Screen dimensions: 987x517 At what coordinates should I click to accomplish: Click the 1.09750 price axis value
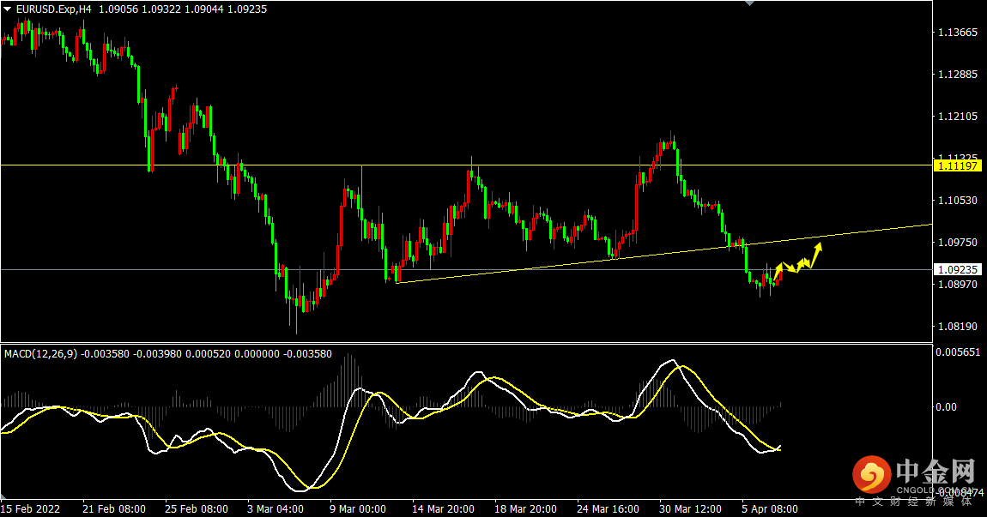coord(958,242)
